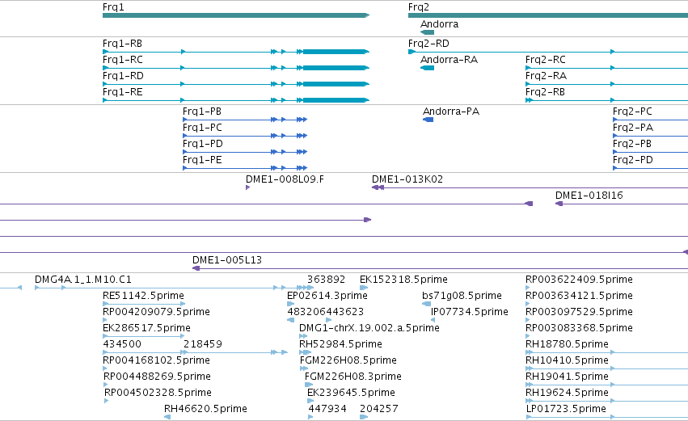Viewport: 688px width, 421px height.
Task: Click the LP01723.5prime EST label
Action: point(566,409)
